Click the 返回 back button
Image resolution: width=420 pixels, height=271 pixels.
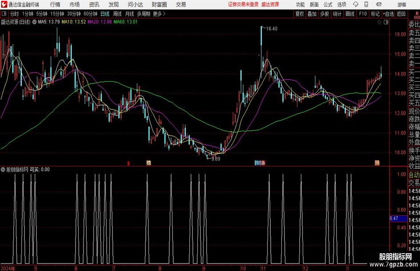pos(401,14)
